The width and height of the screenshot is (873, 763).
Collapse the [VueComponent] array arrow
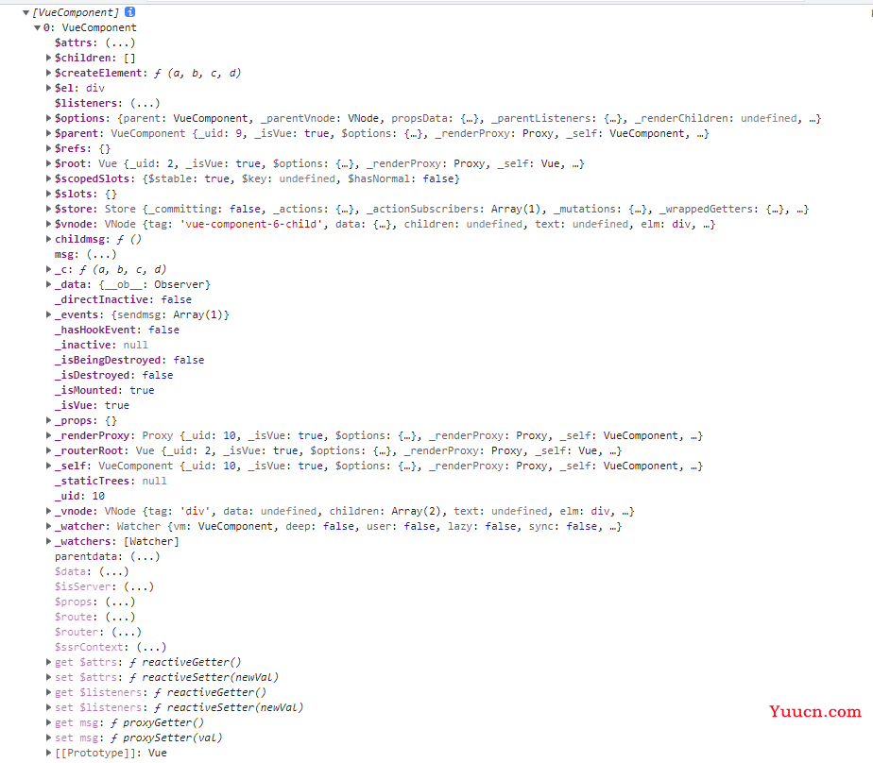26,12
